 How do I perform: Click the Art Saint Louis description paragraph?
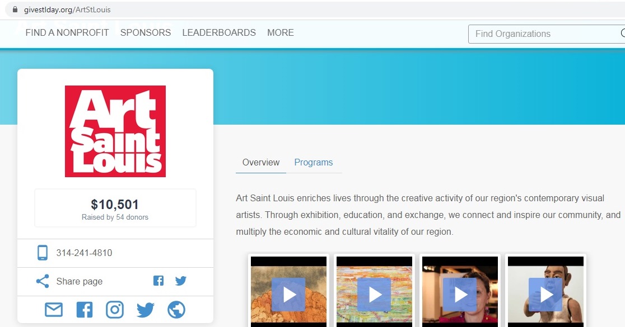tap(428, 215)
